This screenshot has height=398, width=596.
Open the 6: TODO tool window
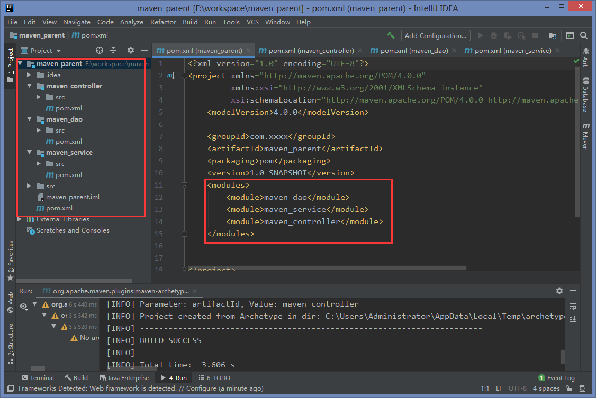(x=214, y=378)
